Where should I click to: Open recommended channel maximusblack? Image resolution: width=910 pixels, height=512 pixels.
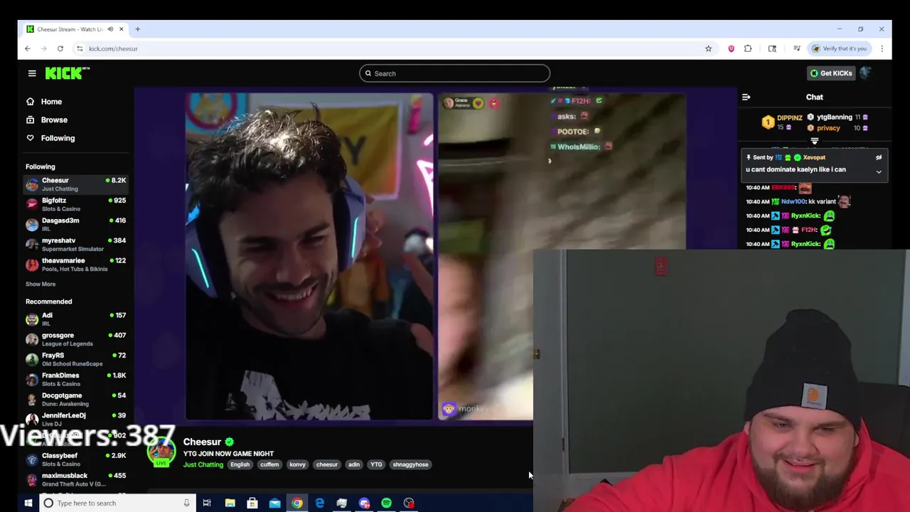pos(76,479)
